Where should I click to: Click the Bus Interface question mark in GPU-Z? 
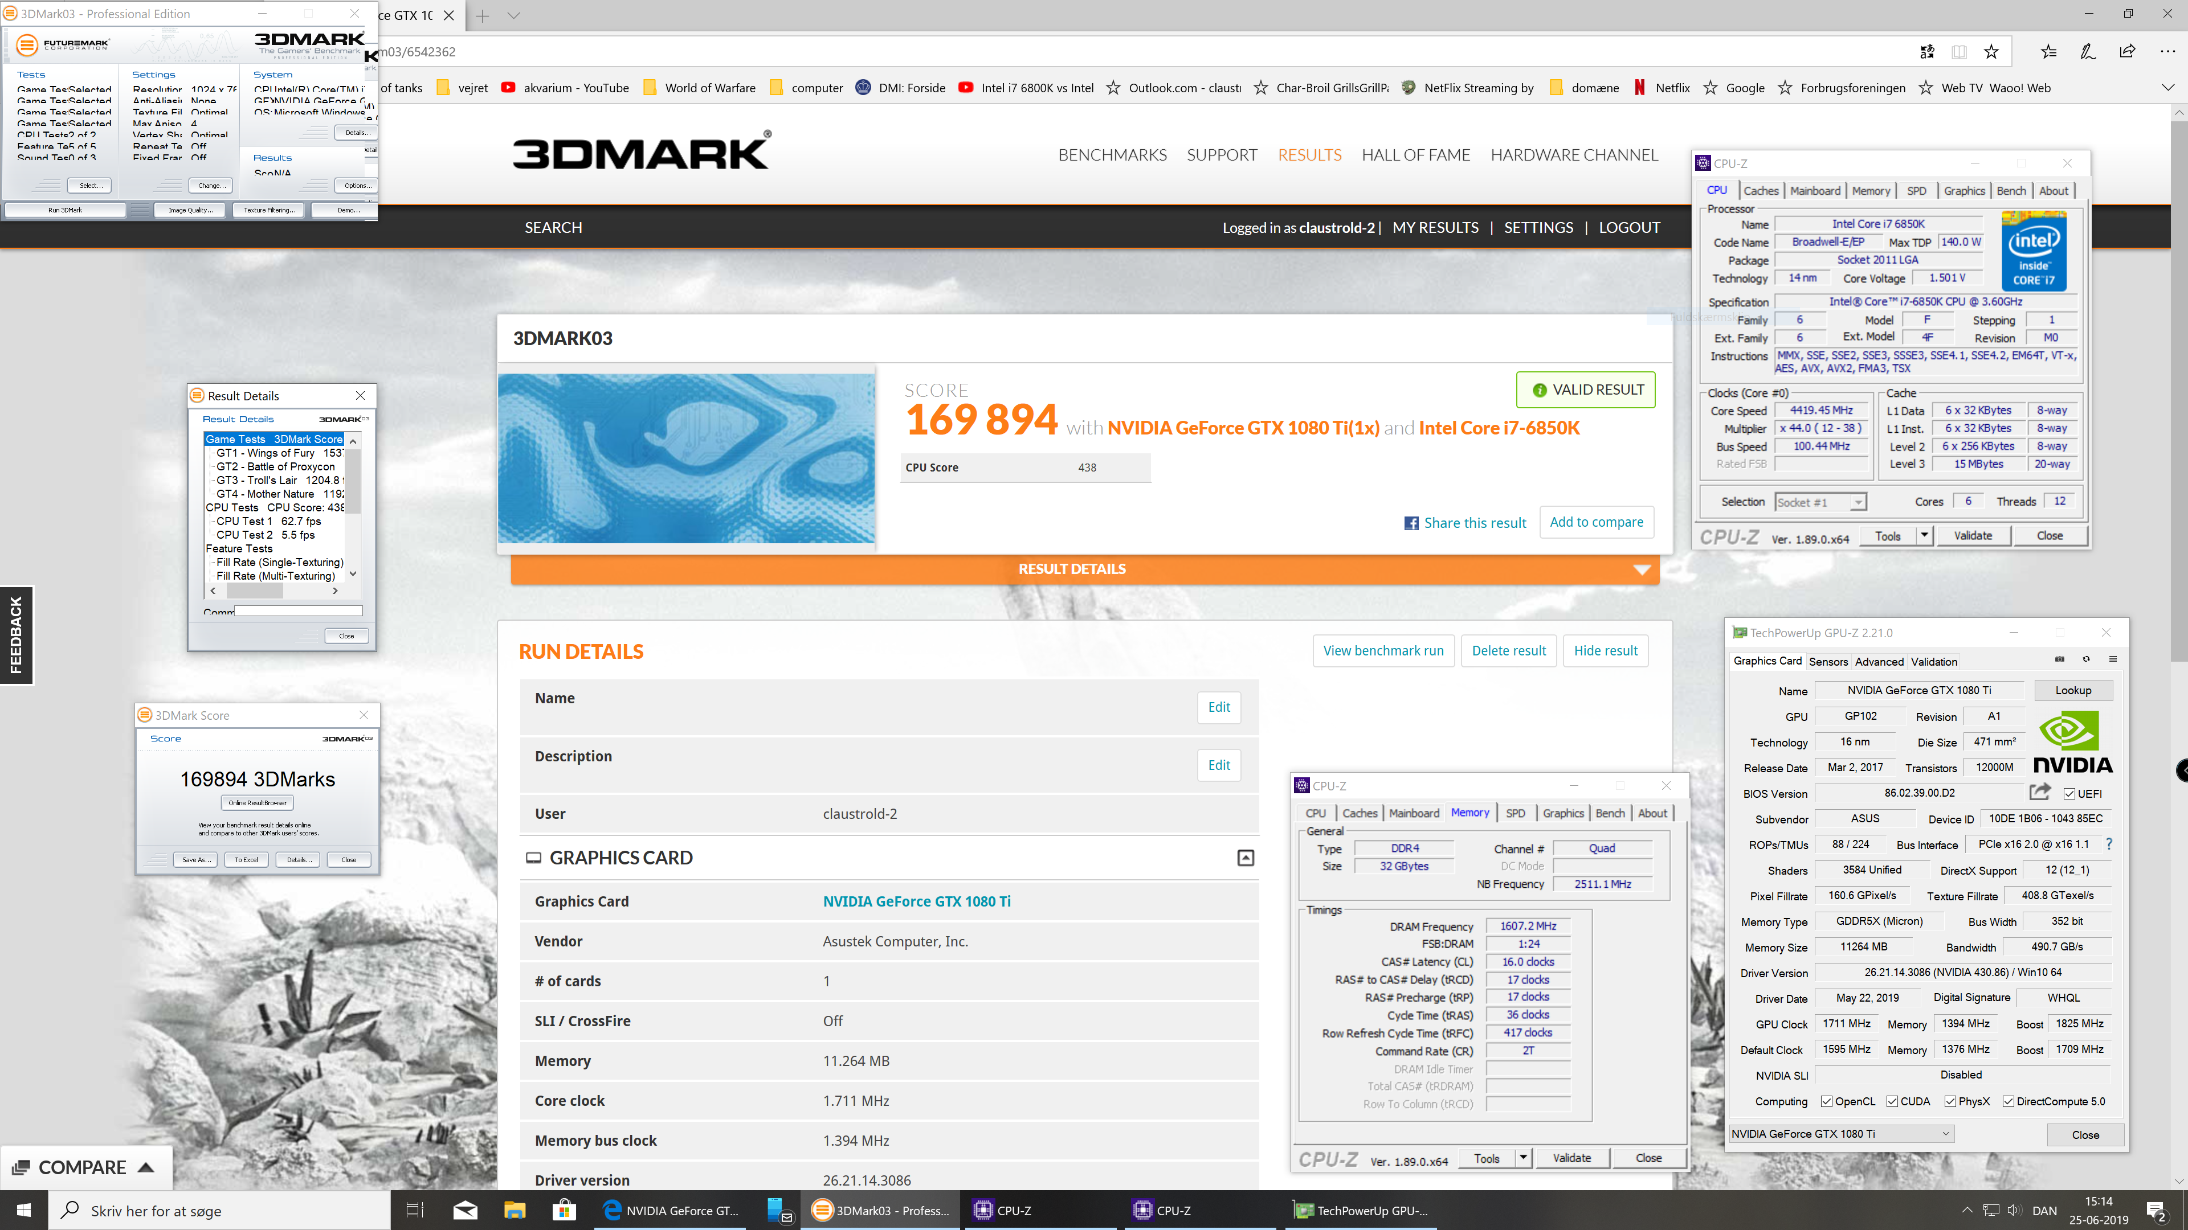pos(2108,844)
